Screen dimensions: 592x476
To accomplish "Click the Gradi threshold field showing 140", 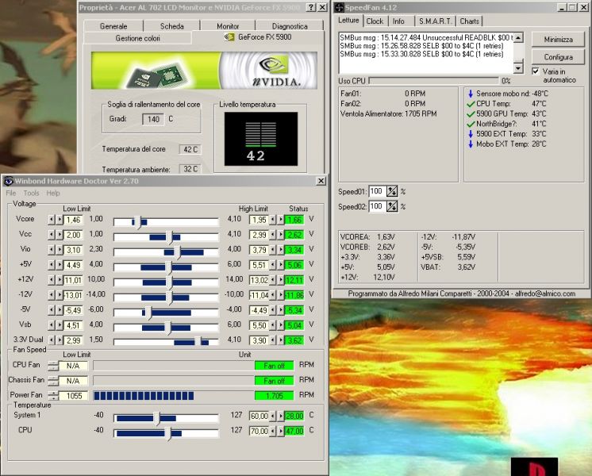I will click(x=153, y=119).
